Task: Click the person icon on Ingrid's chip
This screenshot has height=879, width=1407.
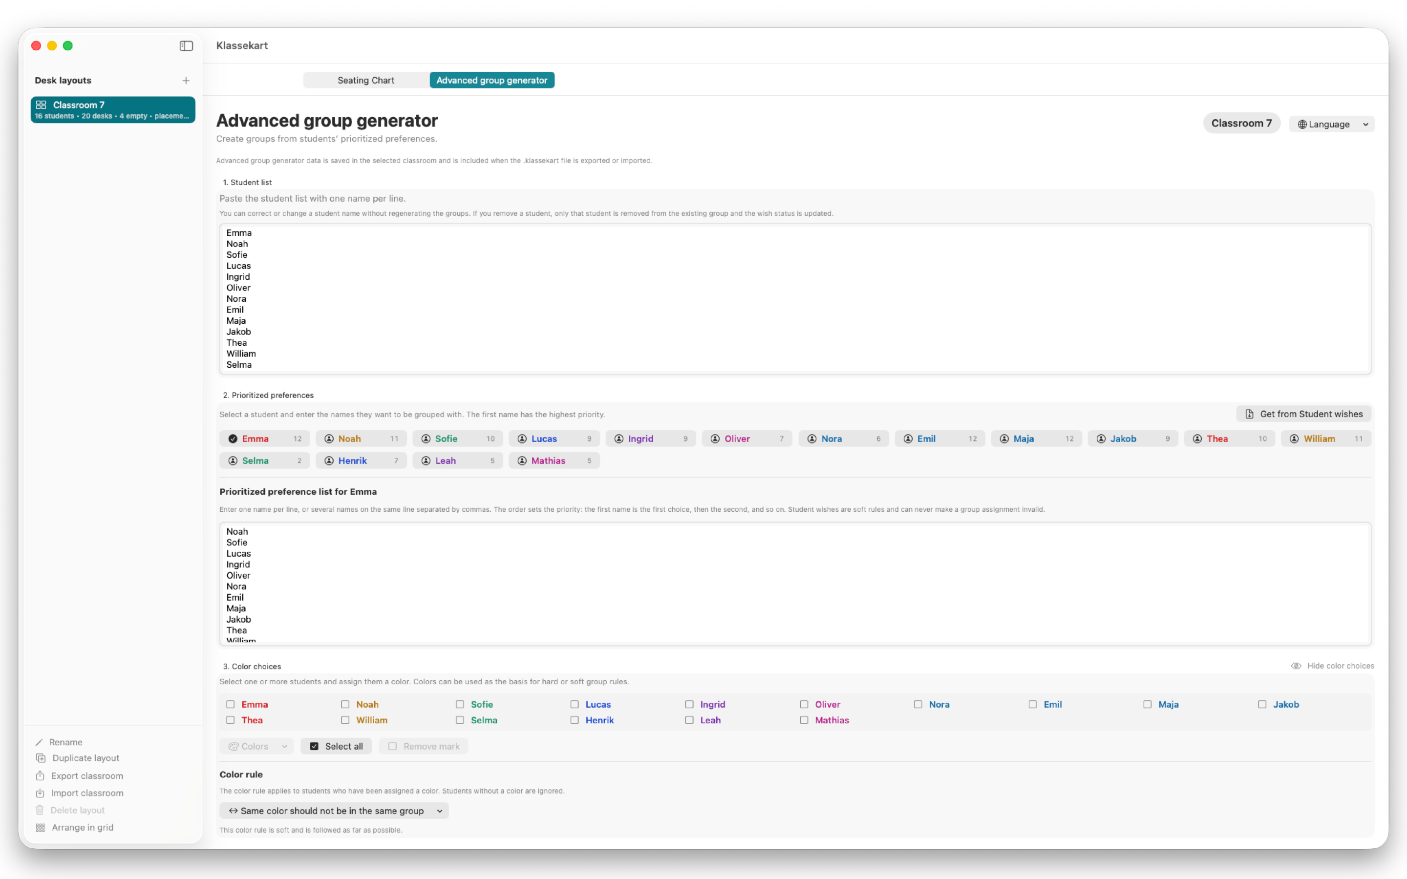Action: (618, 439)
